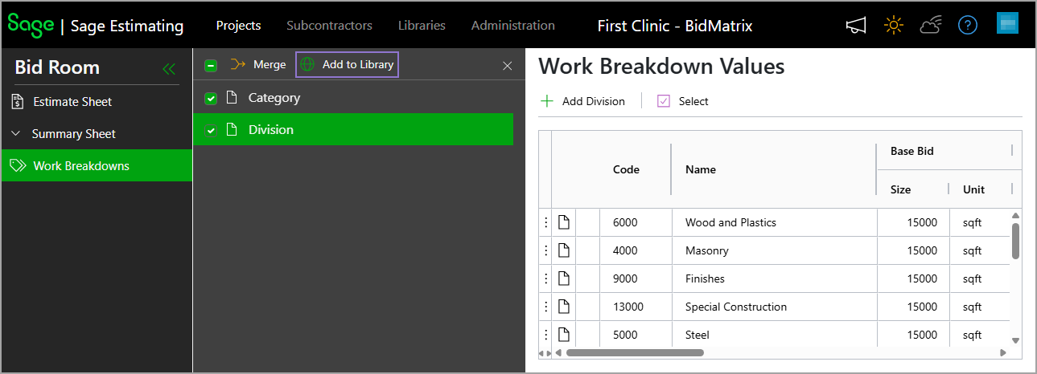Select the Division work breakdown row
1037x374 pixels.
[353, 130]
